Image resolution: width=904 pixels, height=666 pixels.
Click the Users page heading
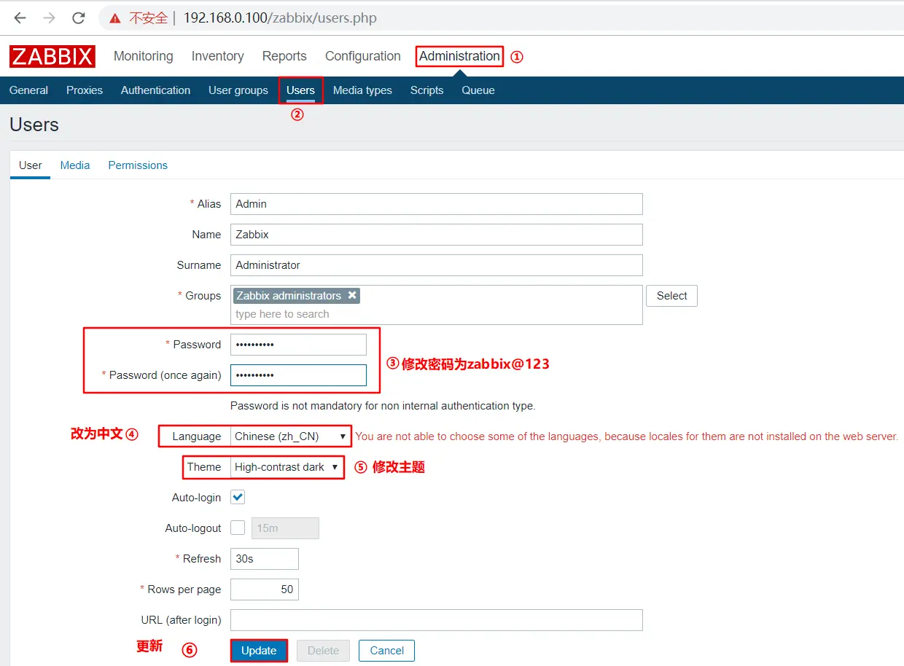34,125
